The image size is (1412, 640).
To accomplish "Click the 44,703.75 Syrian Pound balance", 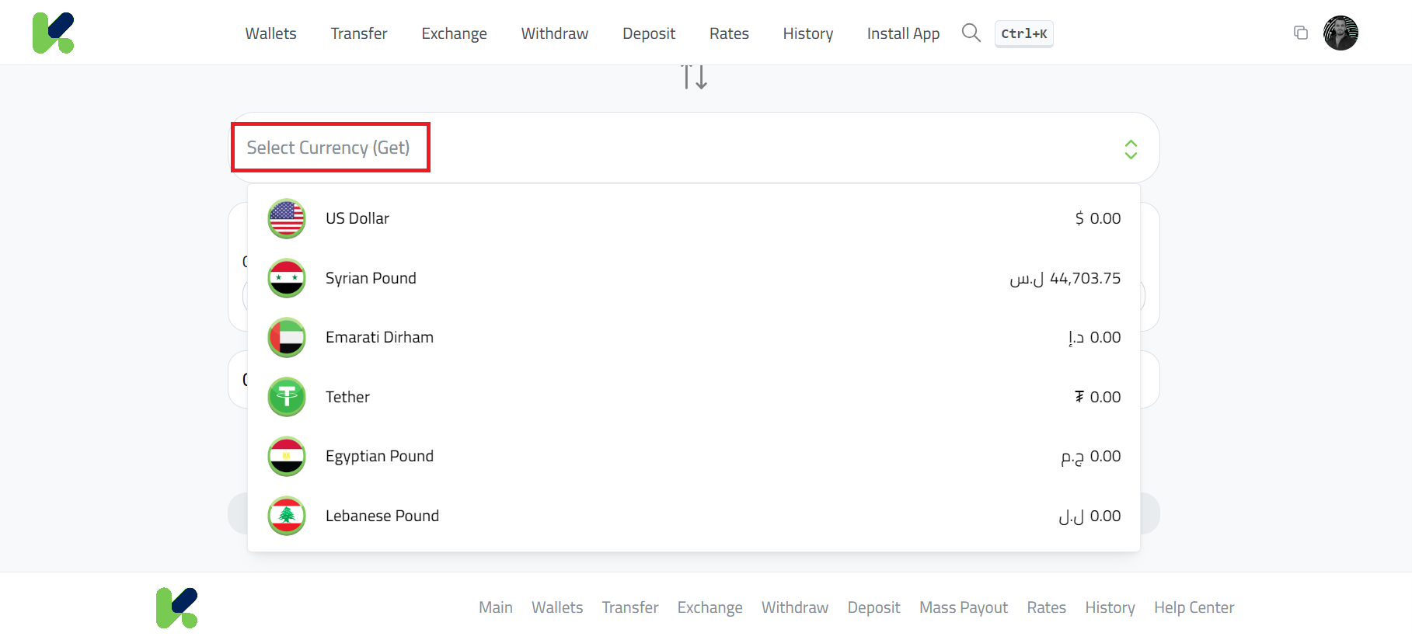I will (1065, 278).
